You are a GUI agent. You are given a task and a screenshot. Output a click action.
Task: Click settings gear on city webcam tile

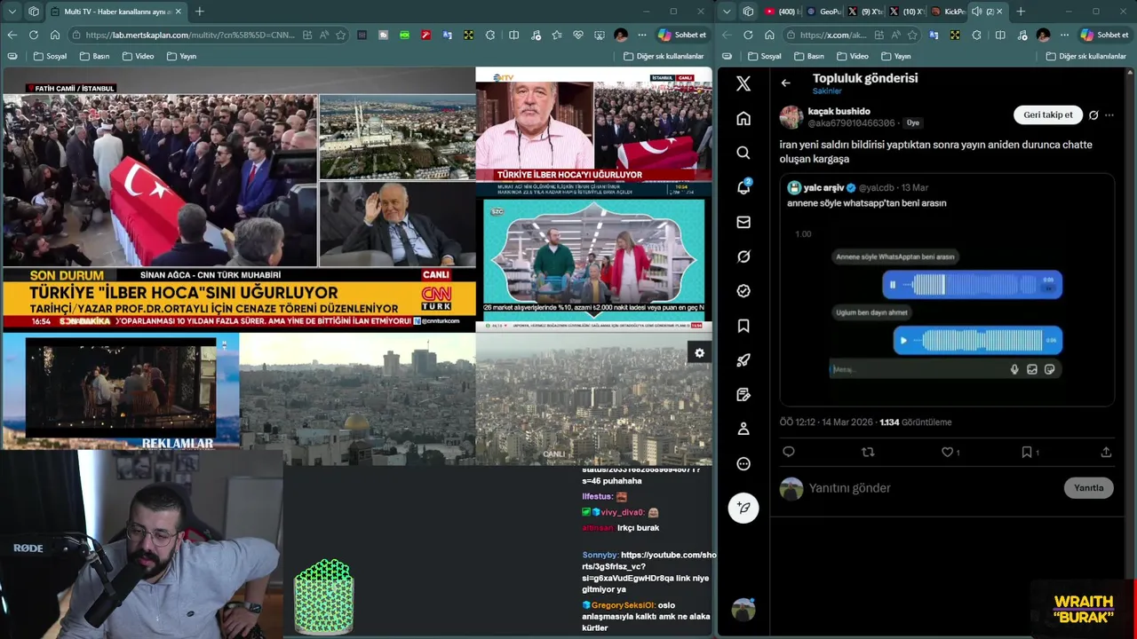coord(699,353)
